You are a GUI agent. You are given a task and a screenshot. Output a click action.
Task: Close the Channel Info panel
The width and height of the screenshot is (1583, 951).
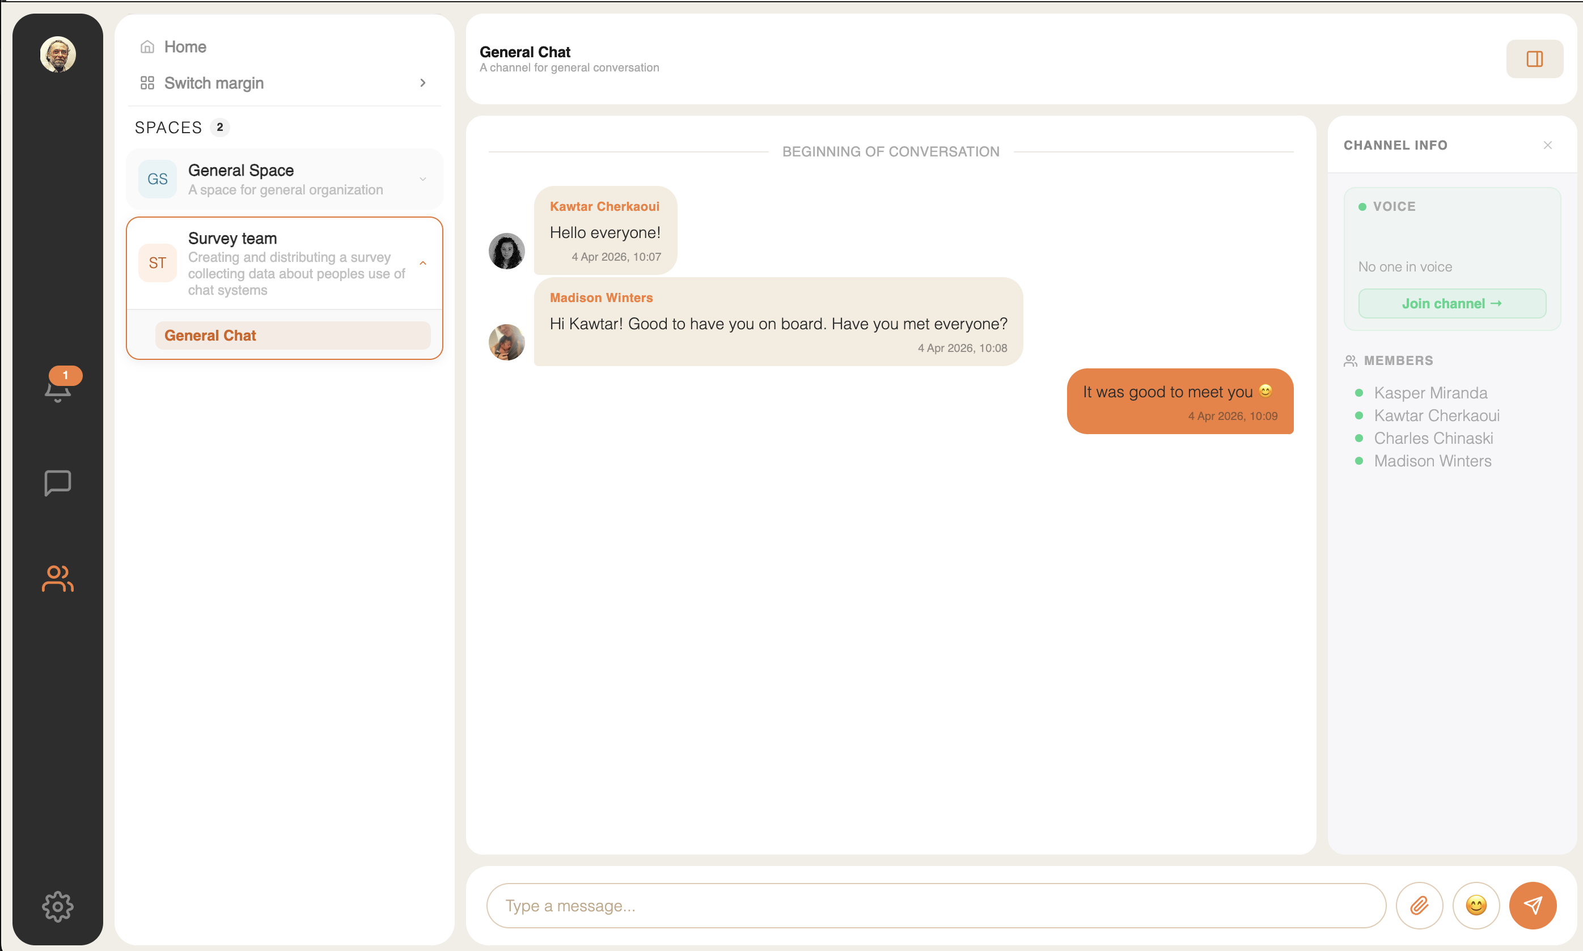point(1547,145)
